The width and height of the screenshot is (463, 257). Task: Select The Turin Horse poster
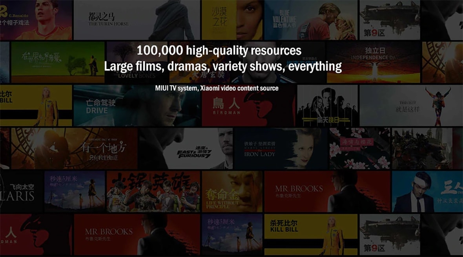pyautogui.click(x=137, y=20)
